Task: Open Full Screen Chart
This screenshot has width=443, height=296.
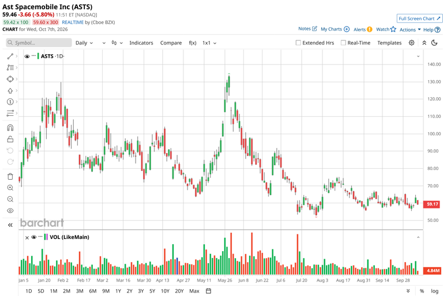Action: [x=419, y=18]
